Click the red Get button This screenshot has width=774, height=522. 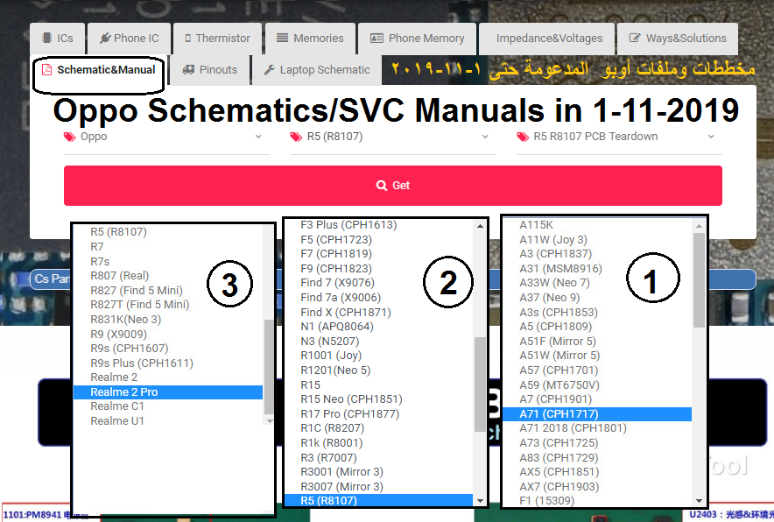pyautogui.click(x=393, y=186)
